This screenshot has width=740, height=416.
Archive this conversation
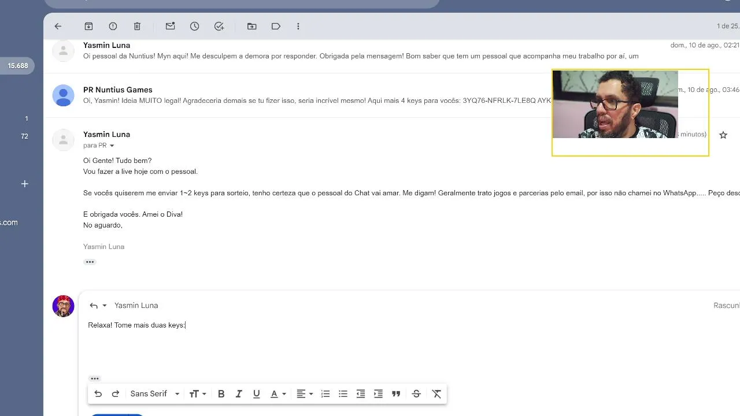pos(88,27)
